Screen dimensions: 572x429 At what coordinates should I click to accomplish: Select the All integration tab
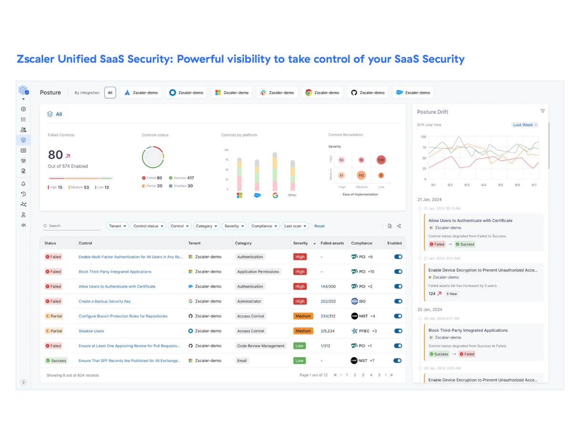[110, 92]
